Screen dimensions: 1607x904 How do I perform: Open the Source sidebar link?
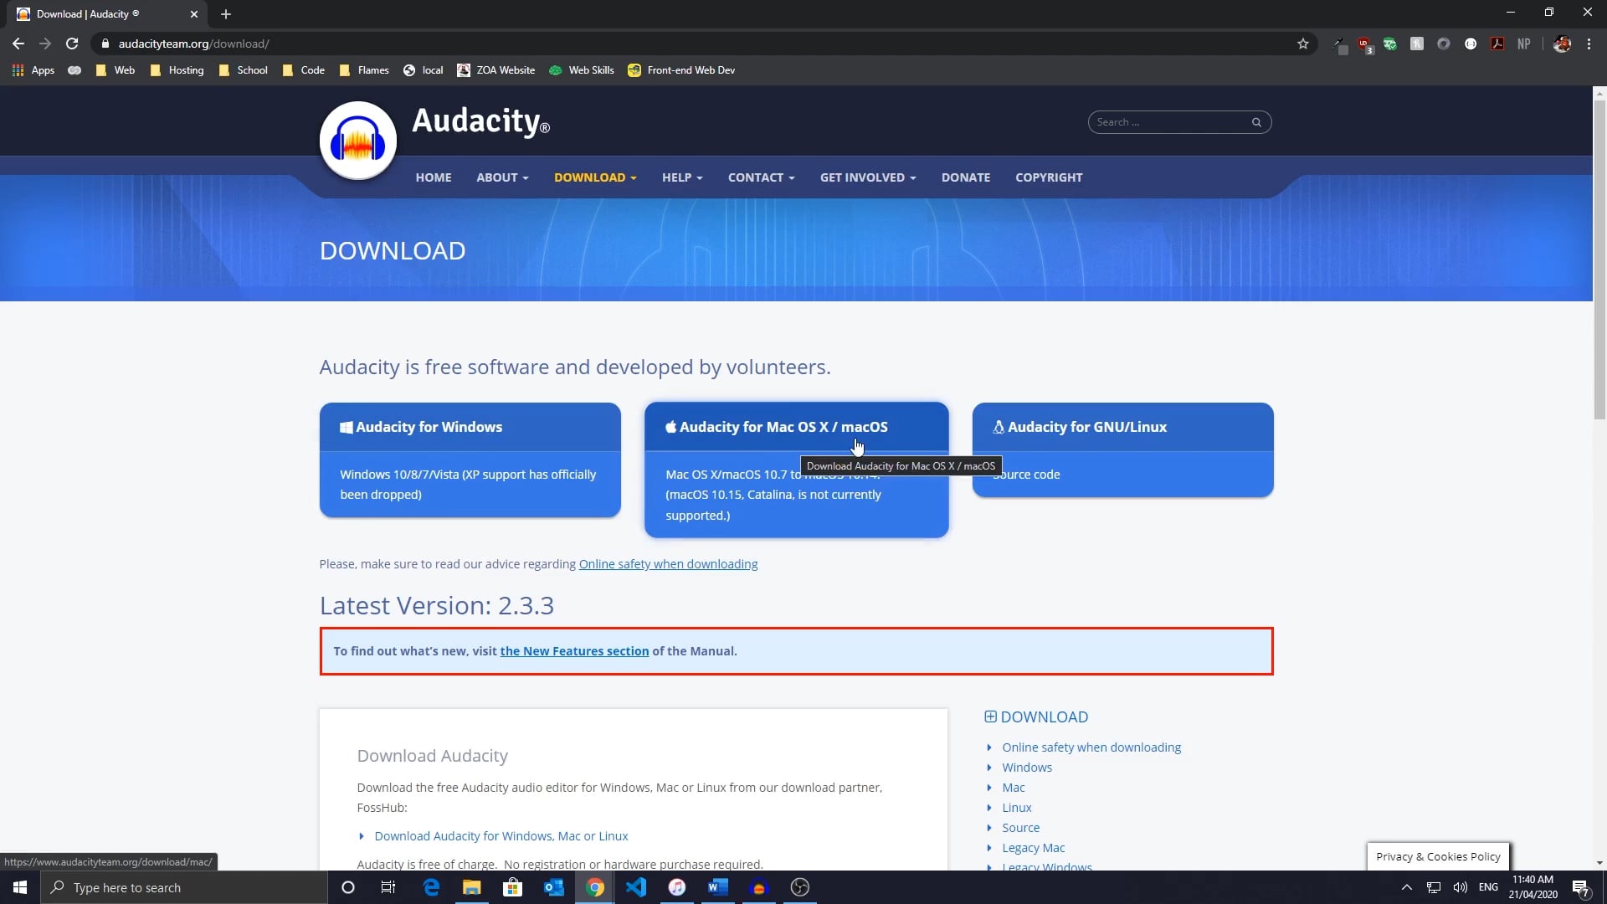1020,828
